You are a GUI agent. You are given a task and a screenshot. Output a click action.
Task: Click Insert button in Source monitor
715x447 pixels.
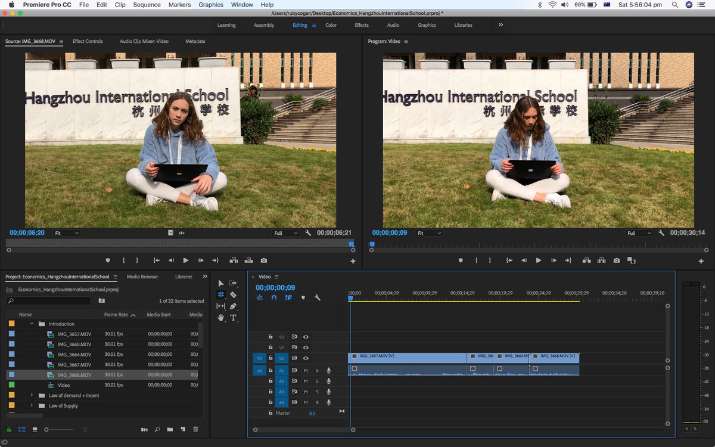[x=234, y=260]
